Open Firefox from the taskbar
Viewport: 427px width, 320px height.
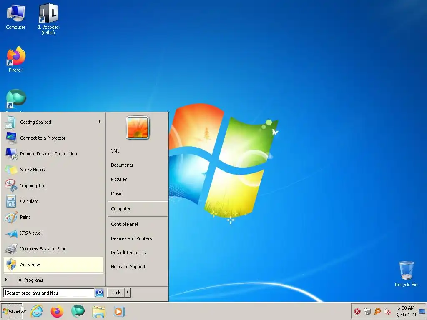[x=57, y=311]
